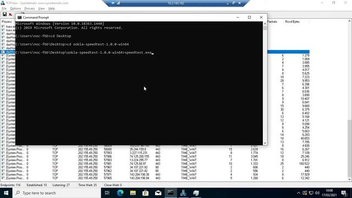Click the 'Close Wait: 0' status bar entry

[x=113, y=185]
